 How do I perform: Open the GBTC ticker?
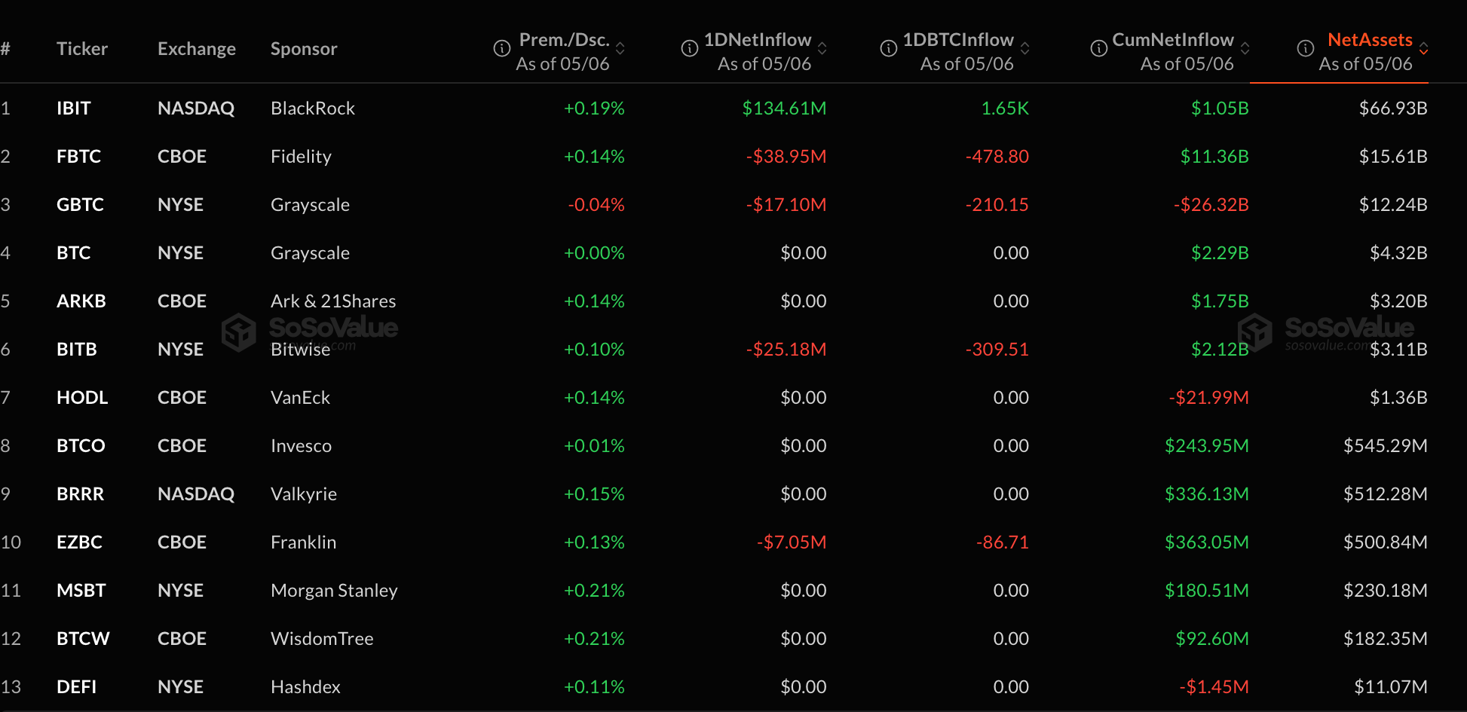tap(80, 205)
